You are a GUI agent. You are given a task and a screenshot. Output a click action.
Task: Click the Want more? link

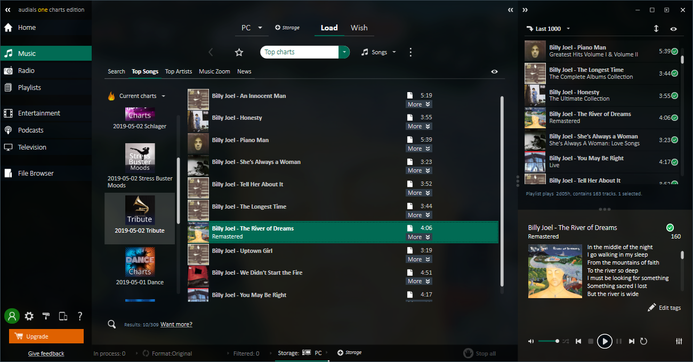[176, 324]
